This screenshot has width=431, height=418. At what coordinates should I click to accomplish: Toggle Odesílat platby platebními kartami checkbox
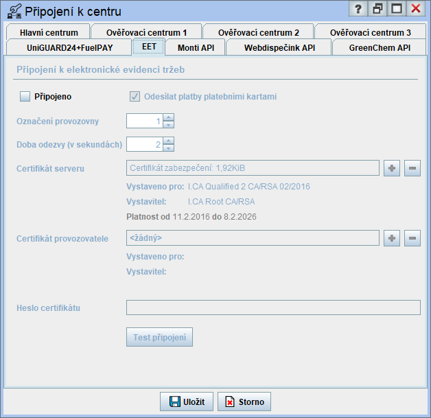[135, 97]
